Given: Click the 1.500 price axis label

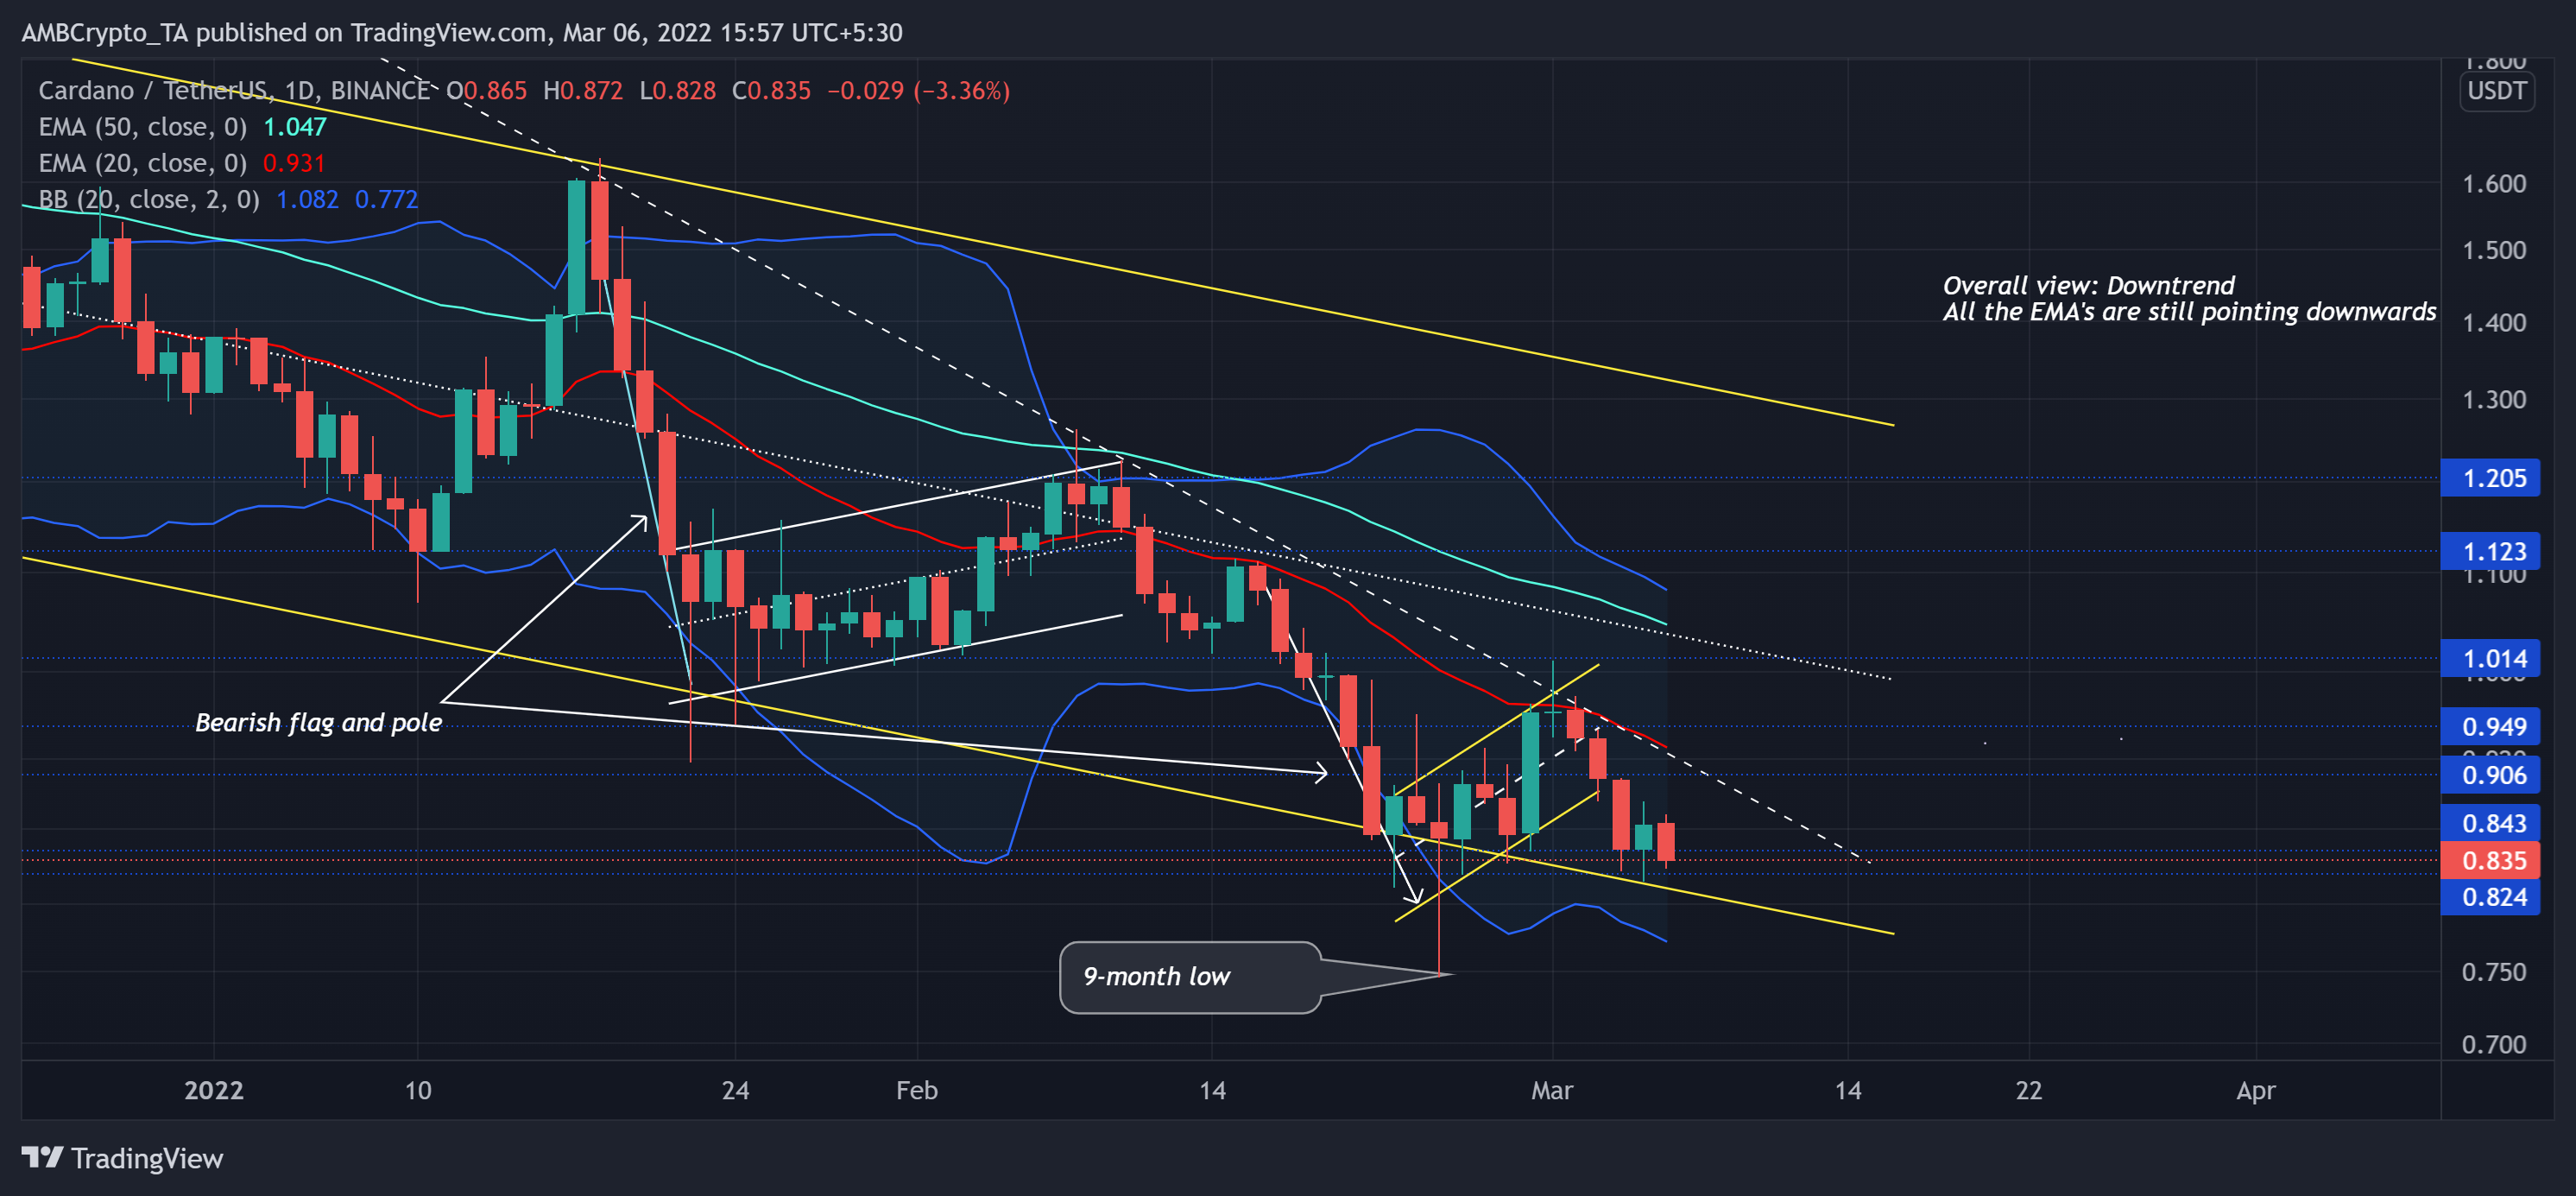Looking at the screenshot, I should [2494, 250].
